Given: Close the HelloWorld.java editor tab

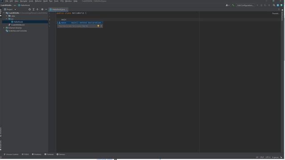Looking at the screenshot, I should tap(67, 9).
